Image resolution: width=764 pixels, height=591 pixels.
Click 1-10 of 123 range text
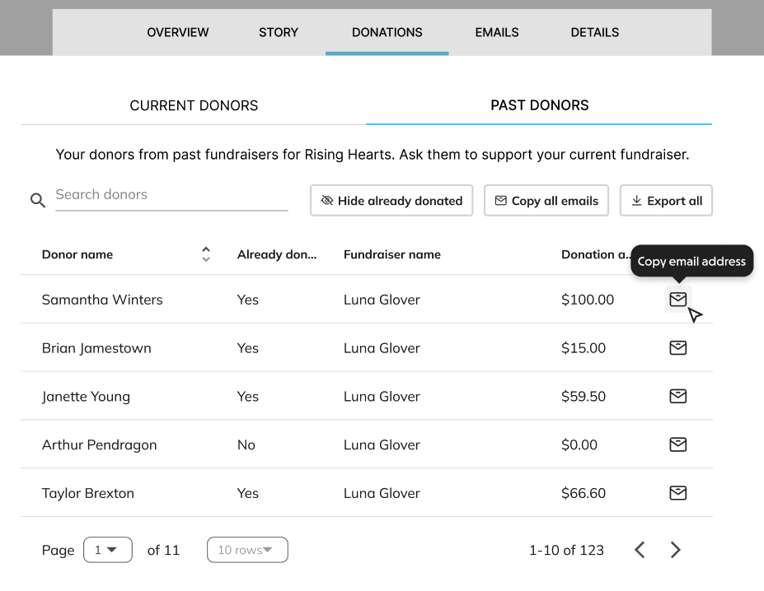[x=566, y=550]
